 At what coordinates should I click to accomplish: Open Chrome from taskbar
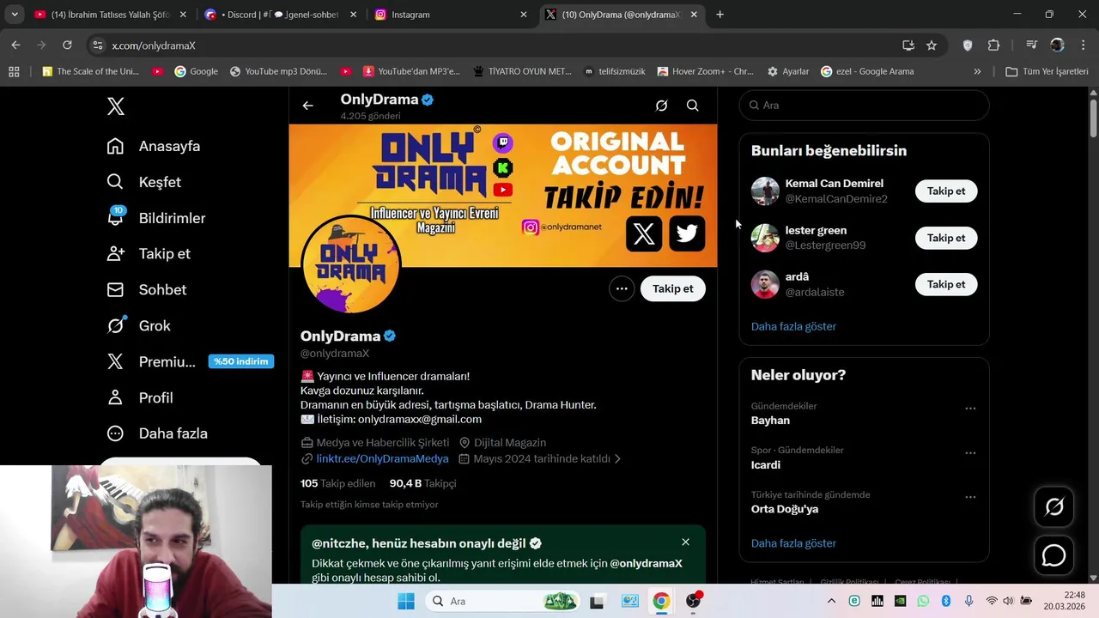pos(661,601)
